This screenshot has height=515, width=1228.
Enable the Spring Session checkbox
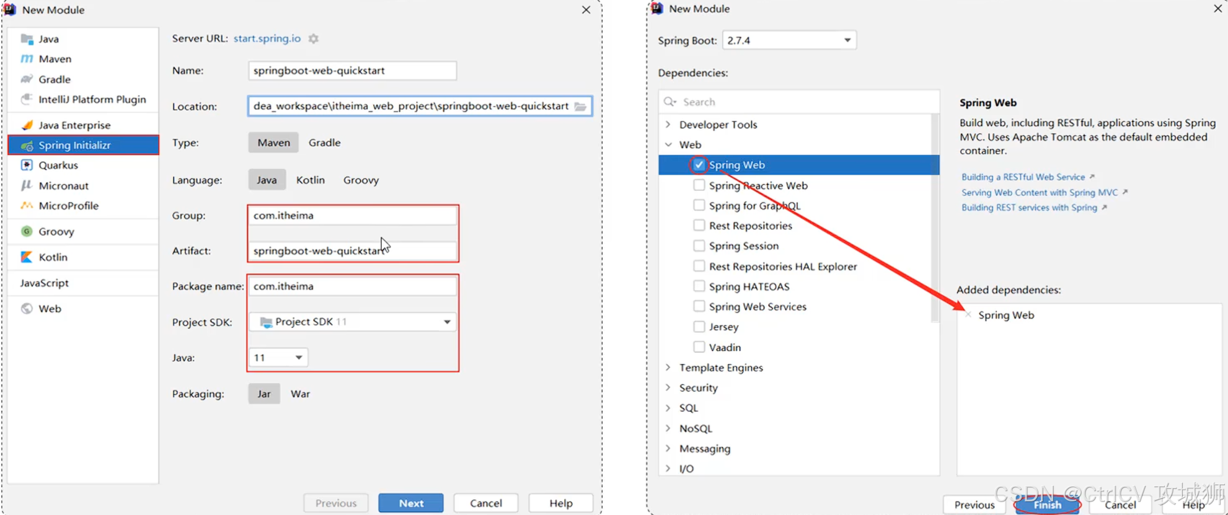pyautogui.click(x=699, y=246)
